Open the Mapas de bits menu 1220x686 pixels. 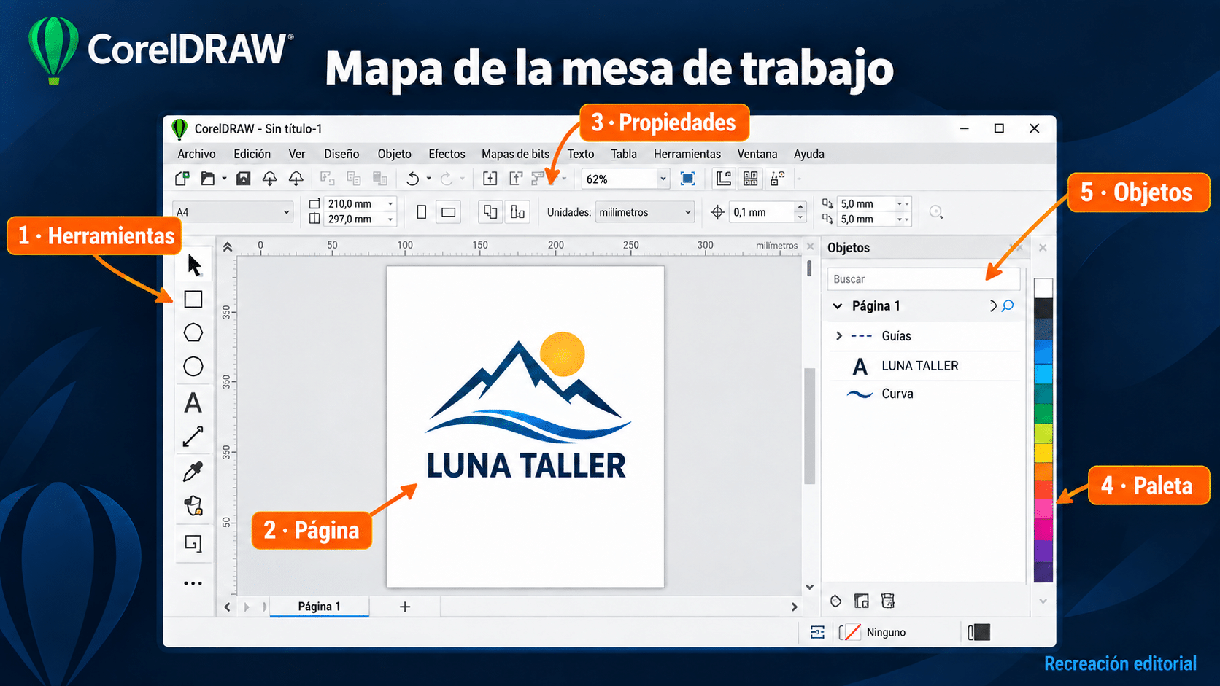pos(515,154)
